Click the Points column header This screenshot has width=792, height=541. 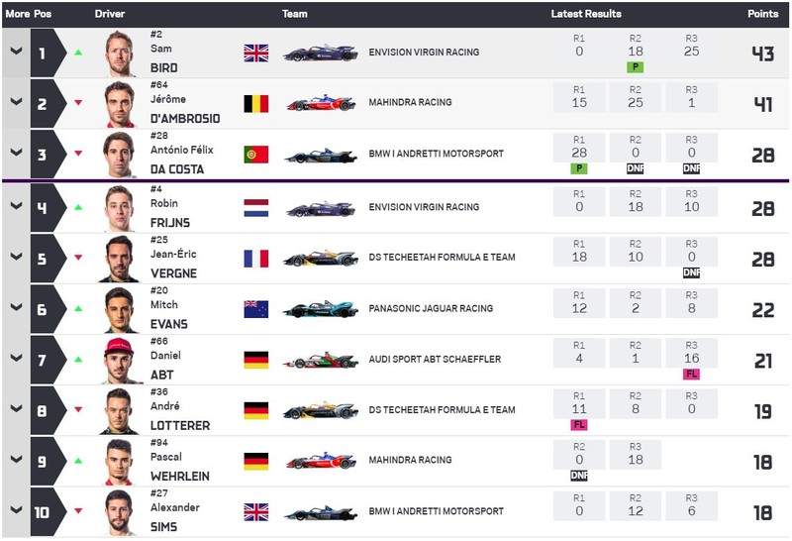tap(762, 14)
